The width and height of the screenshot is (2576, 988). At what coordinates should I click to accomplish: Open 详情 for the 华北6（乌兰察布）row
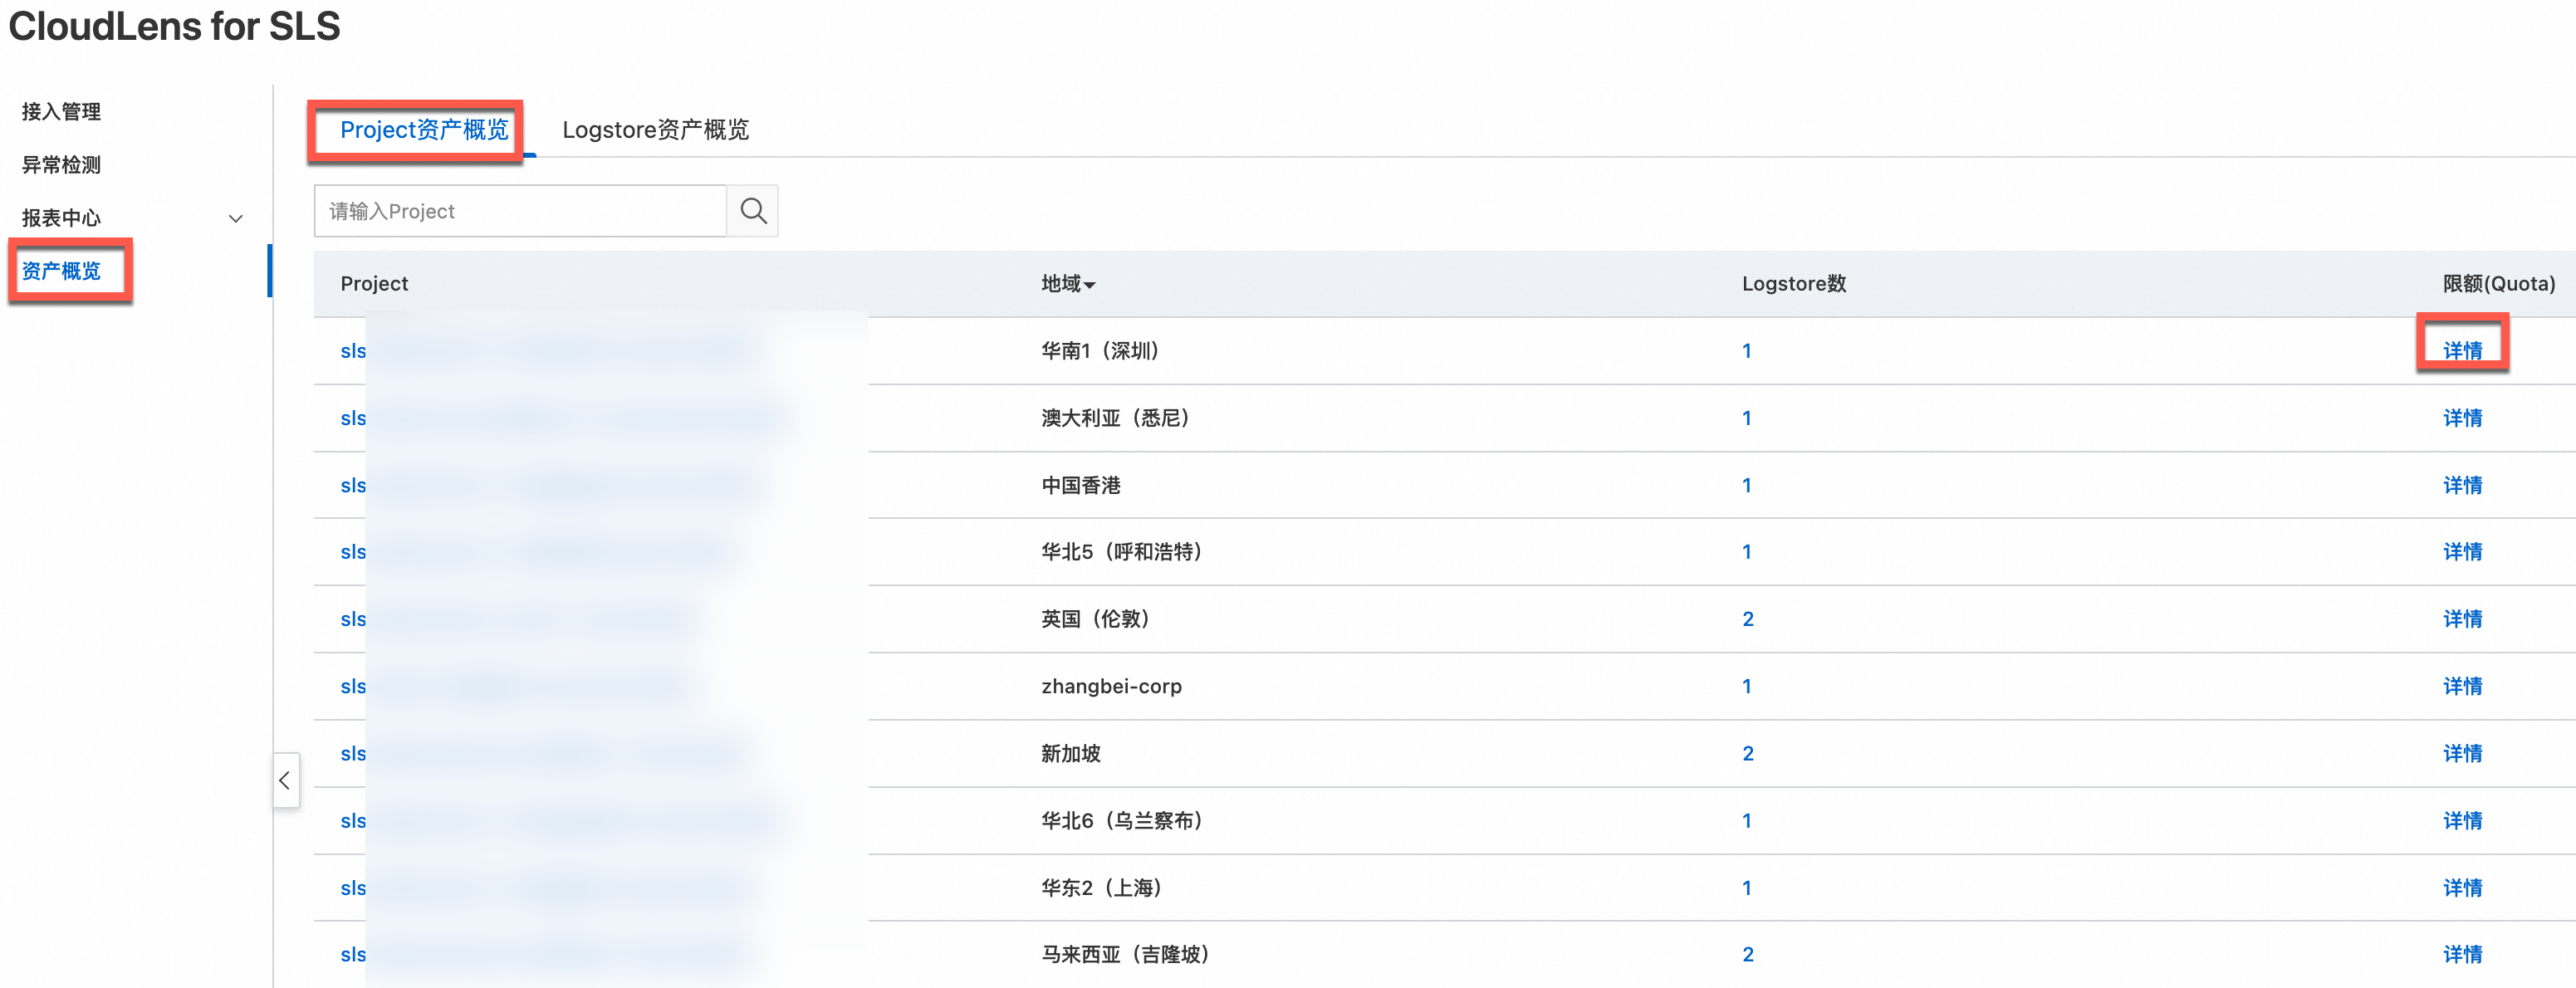(x=2462, y=821)
